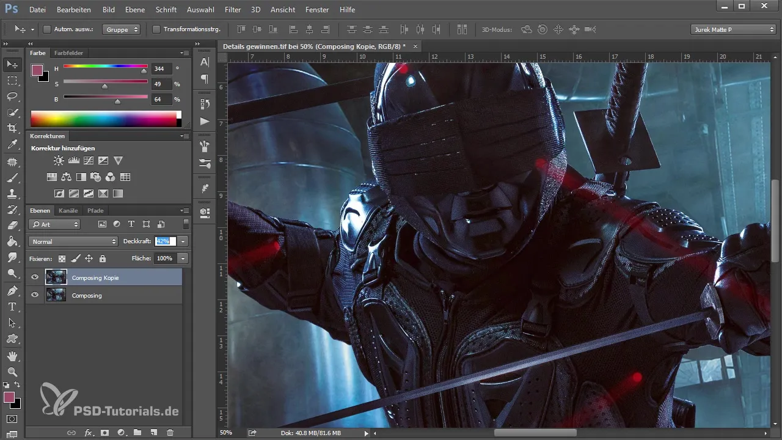
Task: Open the Paragraph panel icon
Action: pos(205,79)
